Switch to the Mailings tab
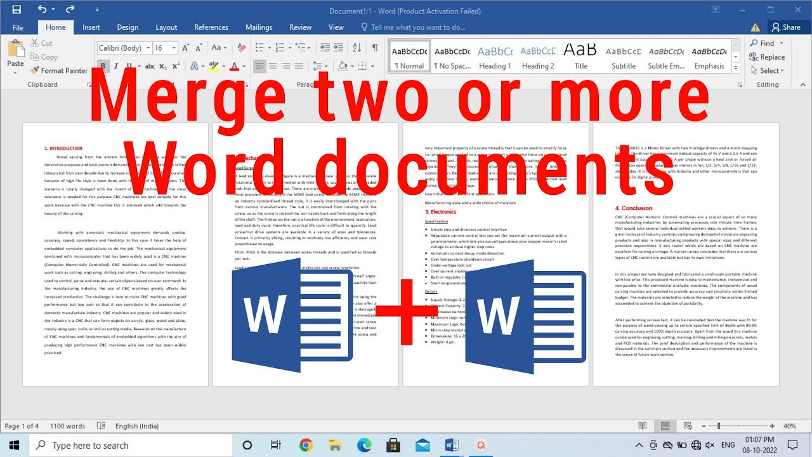 (259, 27)
